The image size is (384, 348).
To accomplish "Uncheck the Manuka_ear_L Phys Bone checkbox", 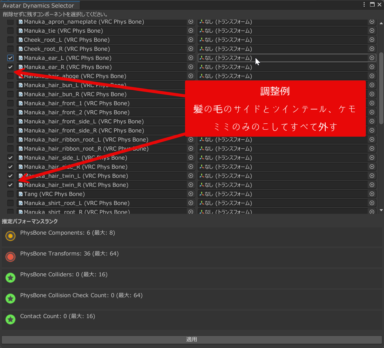I will pos(11,58).
